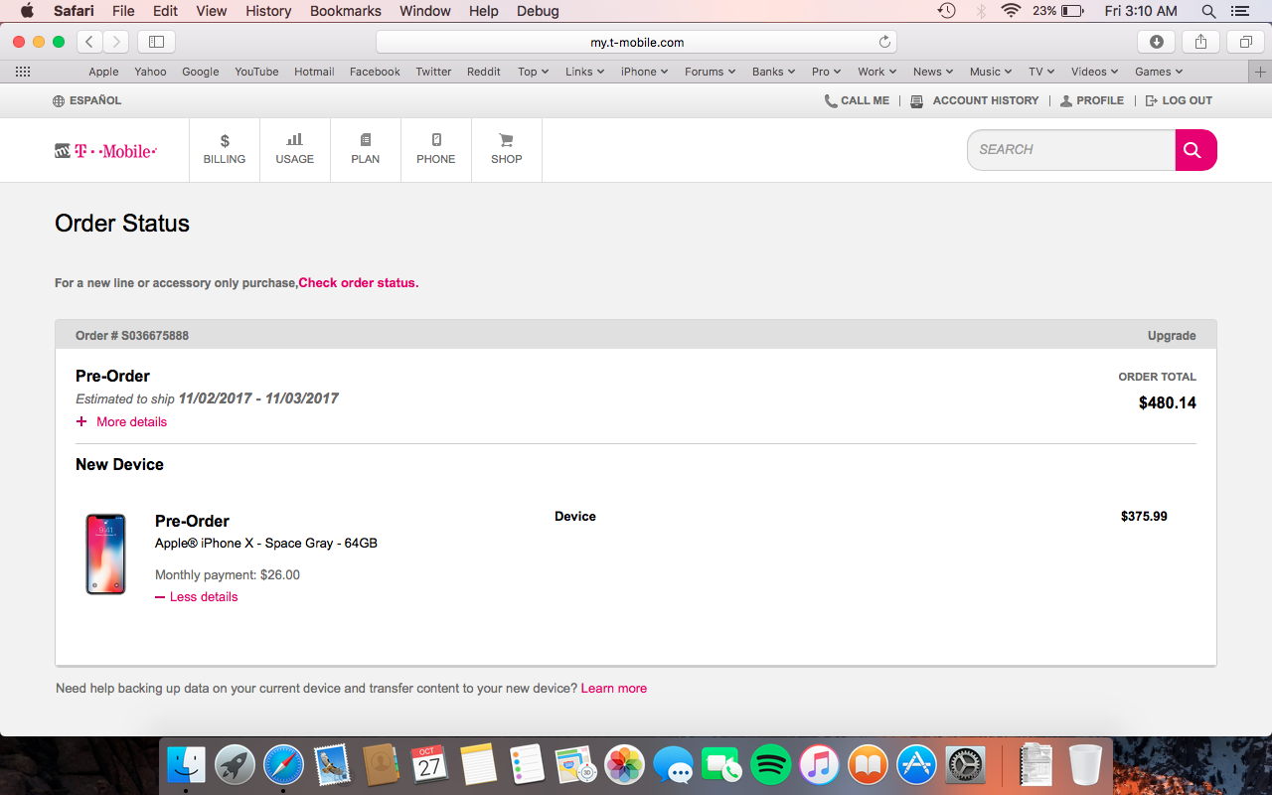Click the Check order status link
1272x795 pixels.
pyautogui.click(x=359, y=283)
